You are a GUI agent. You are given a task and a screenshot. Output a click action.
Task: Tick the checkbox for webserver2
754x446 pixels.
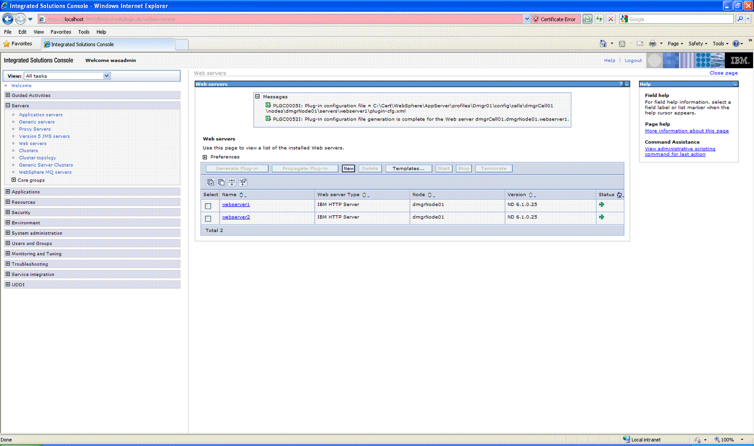coord(208,219)
